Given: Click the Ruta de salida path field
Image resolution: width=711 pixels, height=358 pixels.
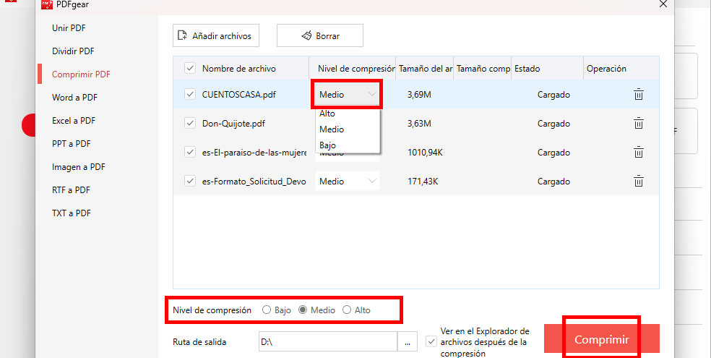Looking at the screenshot, I should (x=327, y=341).
